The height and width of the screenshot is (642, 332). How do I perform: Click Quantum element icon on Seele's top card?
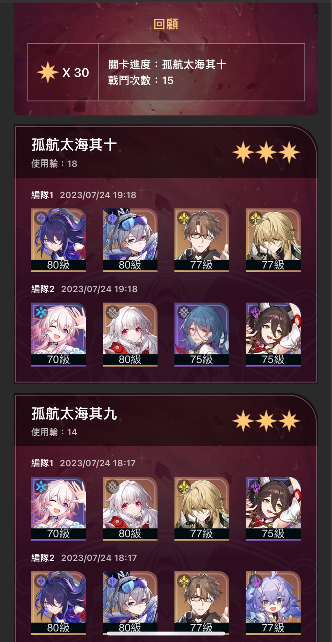click(40, 218)
